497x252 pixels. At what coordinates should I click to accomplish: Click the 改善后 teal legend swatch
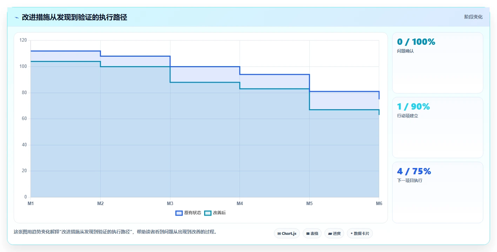[208, 213]
